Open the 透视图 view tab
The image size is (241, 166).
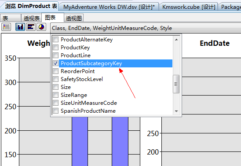74,18
